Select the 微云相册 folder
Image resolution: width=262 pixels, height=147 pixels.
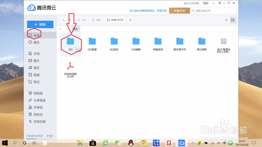202,44
